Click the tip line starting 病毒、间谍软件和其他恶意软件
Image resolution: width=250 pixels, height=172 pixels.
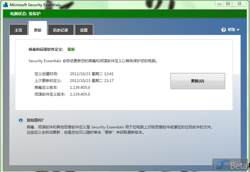pos(120,127)
